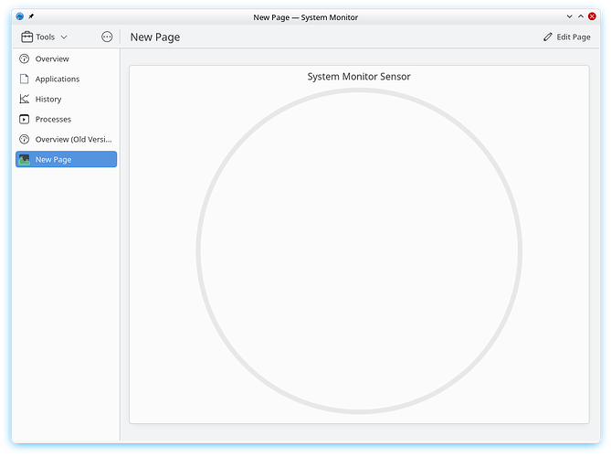
Task: Open the three-dots more options menu
Action: pyautogui.click(x=107, y=37)
